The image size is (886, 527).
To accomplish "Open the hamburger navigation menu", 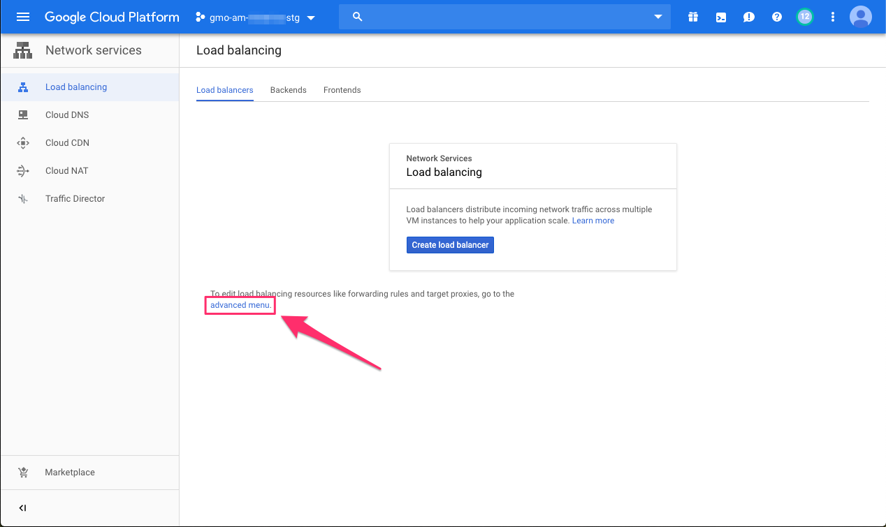I will [x=23, y=17].
